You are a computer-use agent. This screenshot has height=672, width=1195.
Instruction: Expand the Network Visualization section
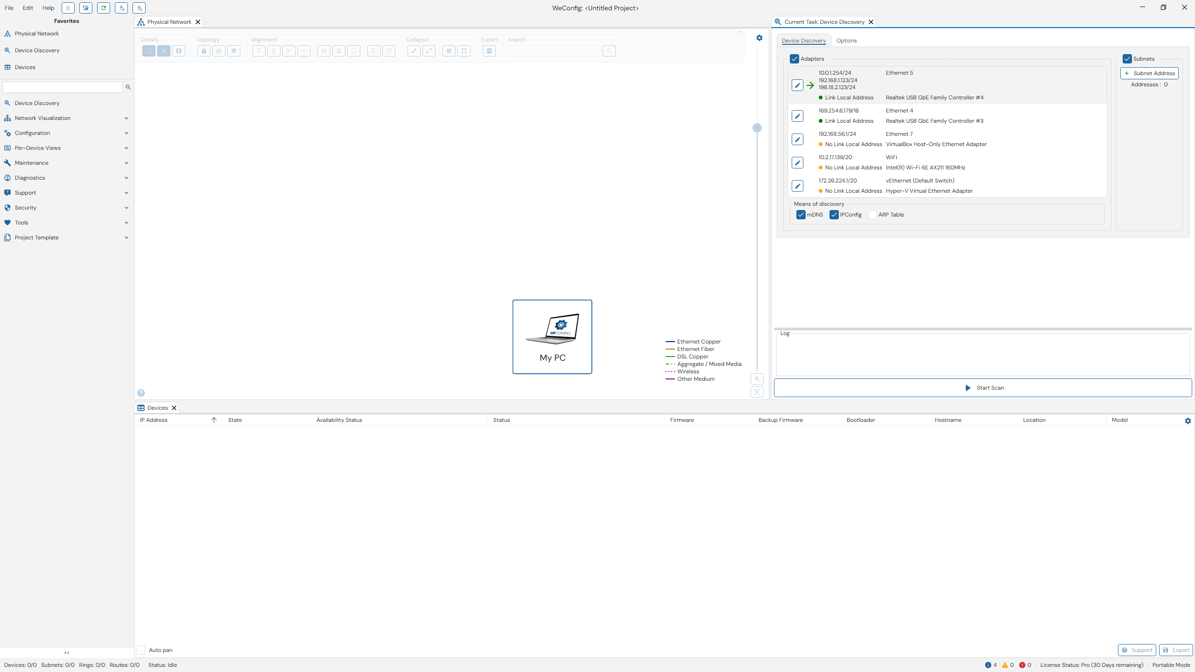[67, 118]
